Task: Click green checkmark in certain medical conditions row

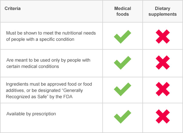Action: coord(123,63)
